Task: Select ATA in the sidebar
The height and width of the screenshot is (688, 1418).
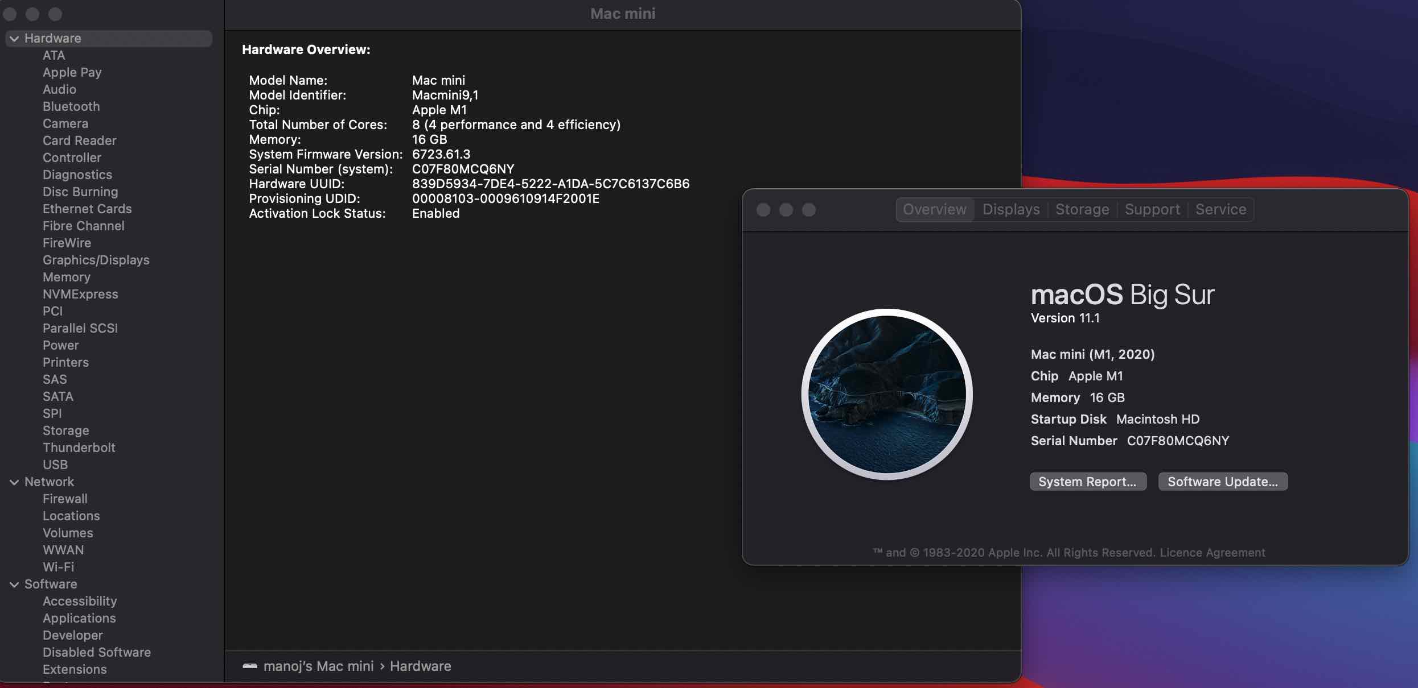Action: (54, 55)
